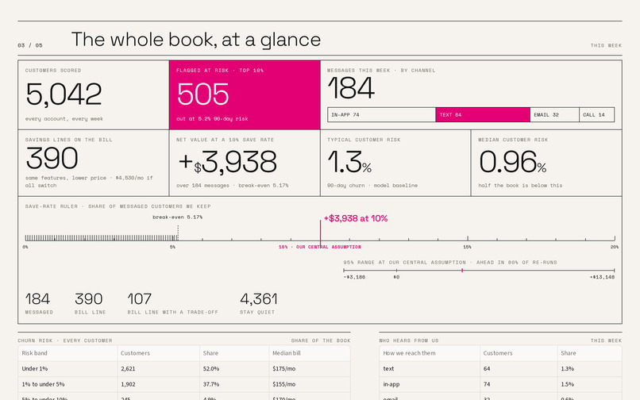The image size is (640, 400).
Task: Click the 107 Bill Line With A Trade-Off stat
Action: coord(172,303)
